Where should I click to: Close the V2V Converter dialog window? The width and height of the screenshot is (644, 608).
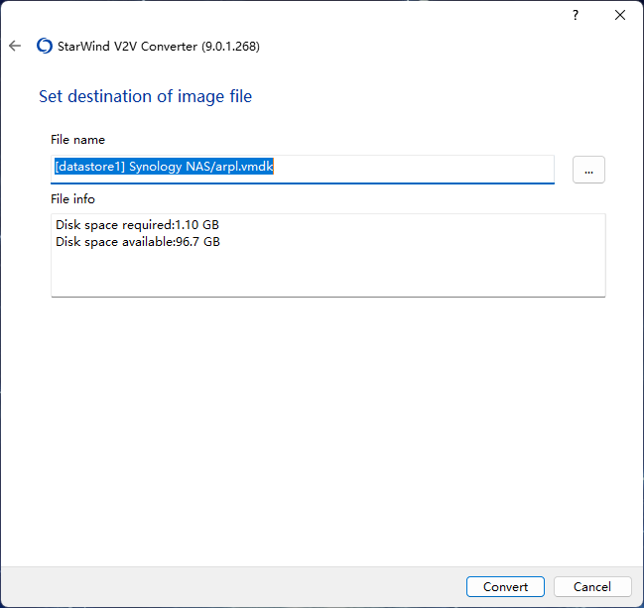point(620,15)
